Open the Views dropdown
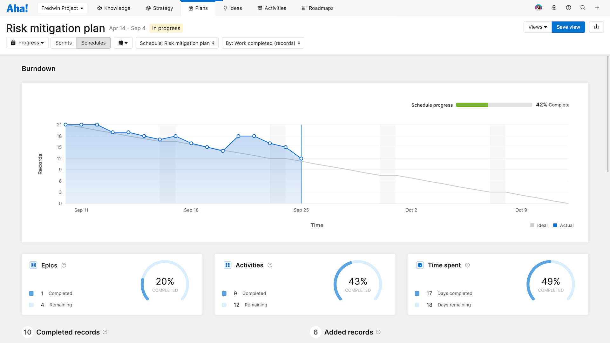This screenshot has width=610, height=343. tap(537, 27)
